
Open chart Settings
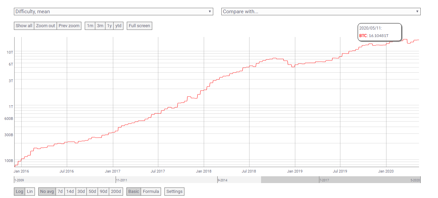click(175, 192)
